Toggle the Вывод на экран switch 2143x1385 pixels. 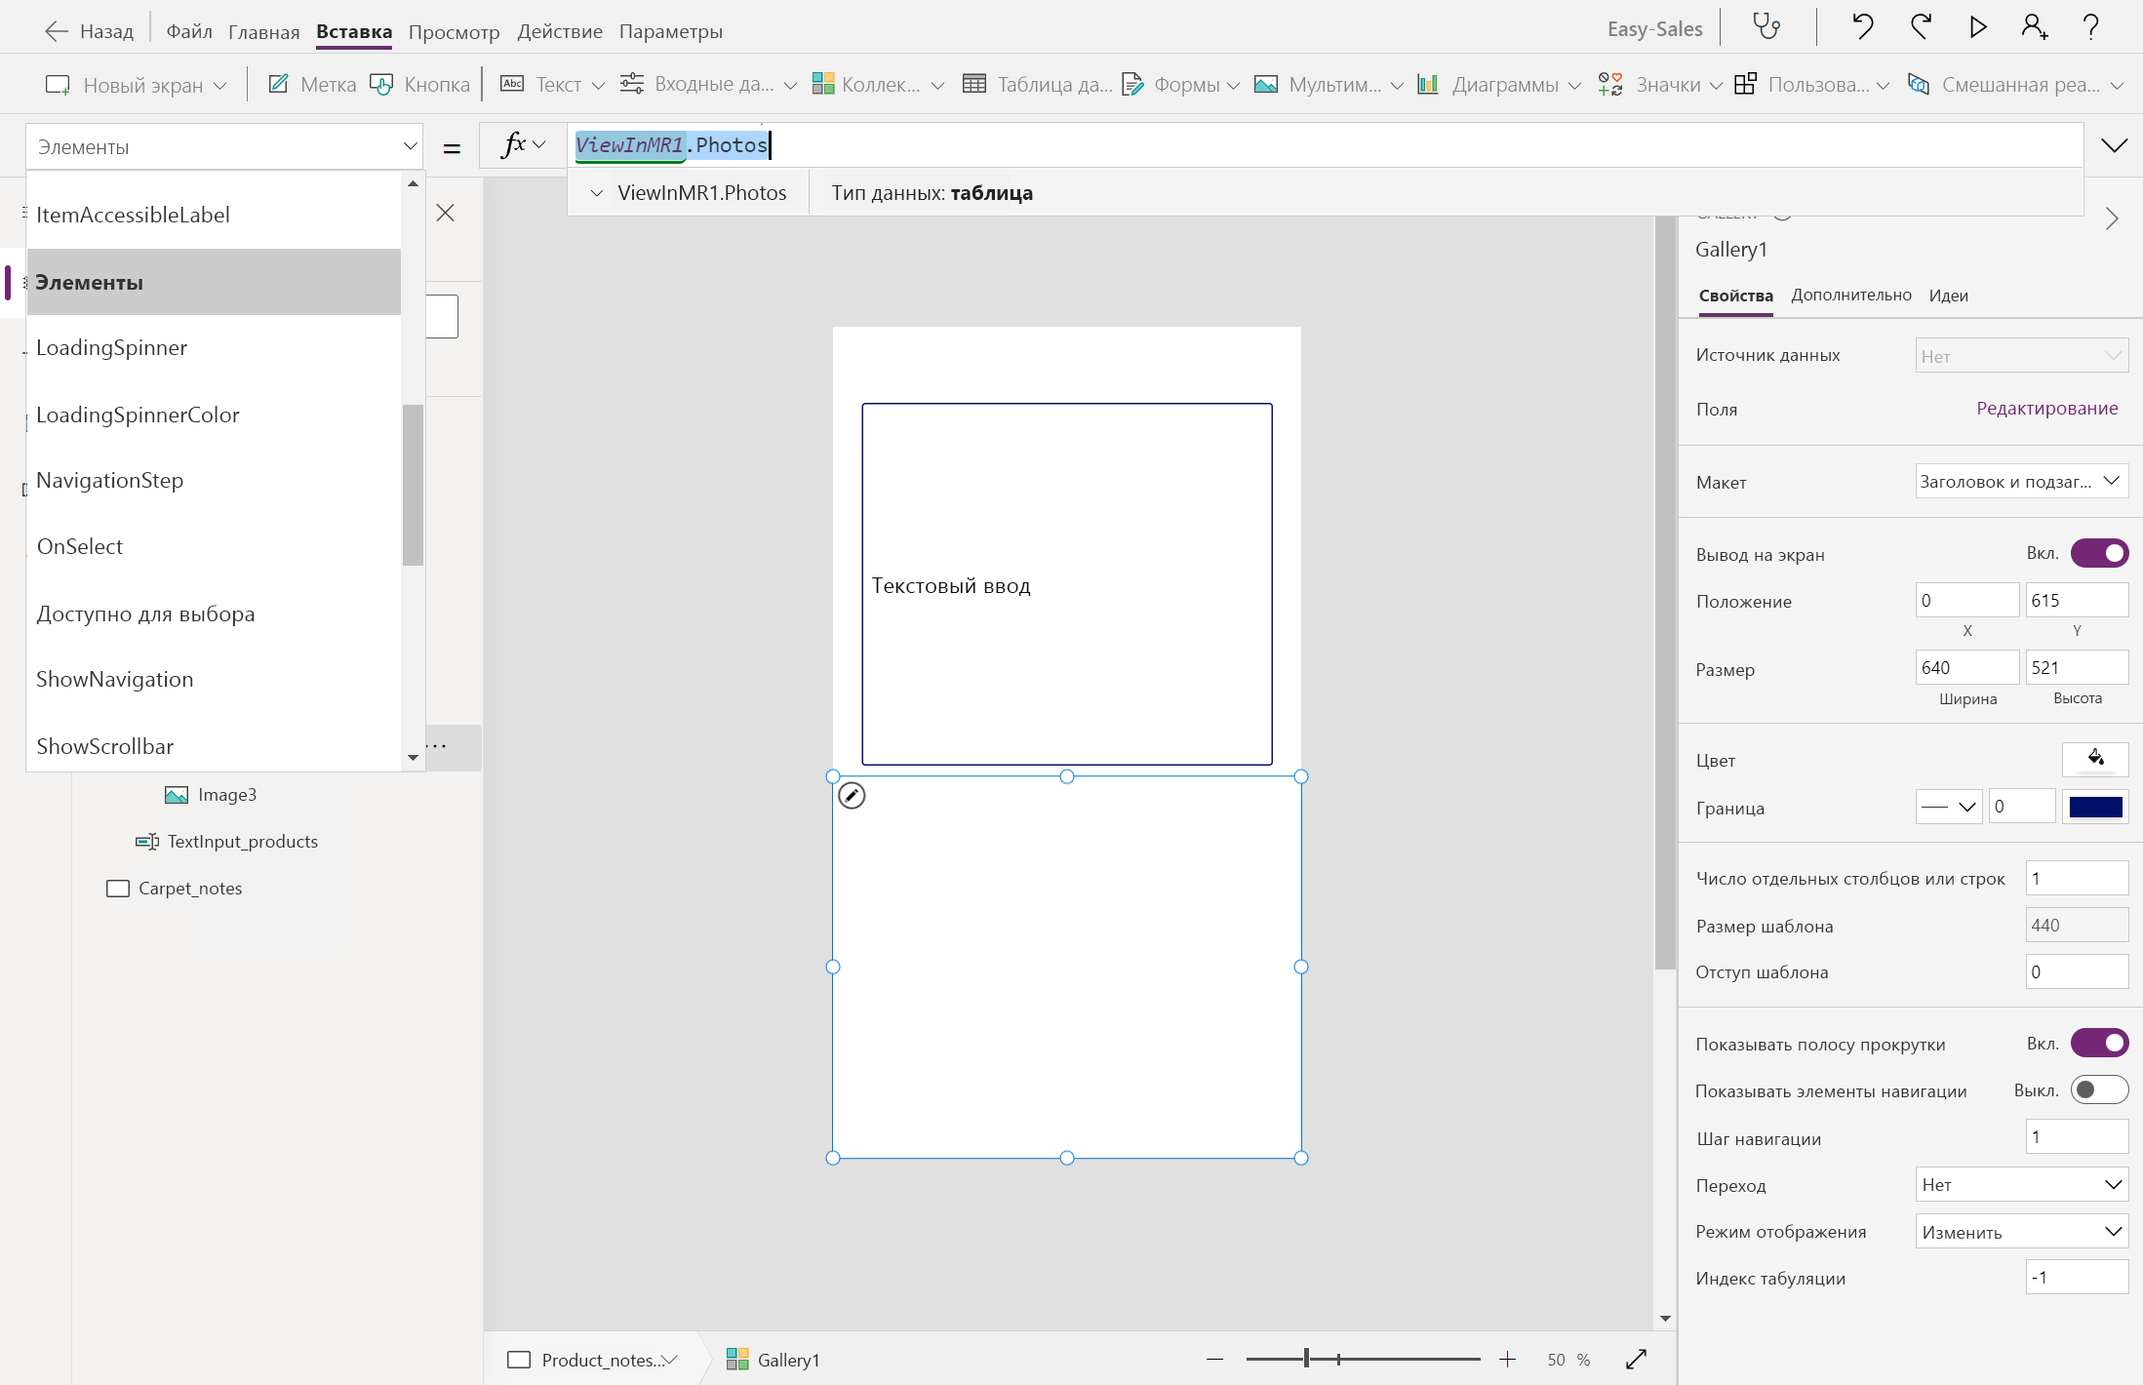pos(2099,553)
